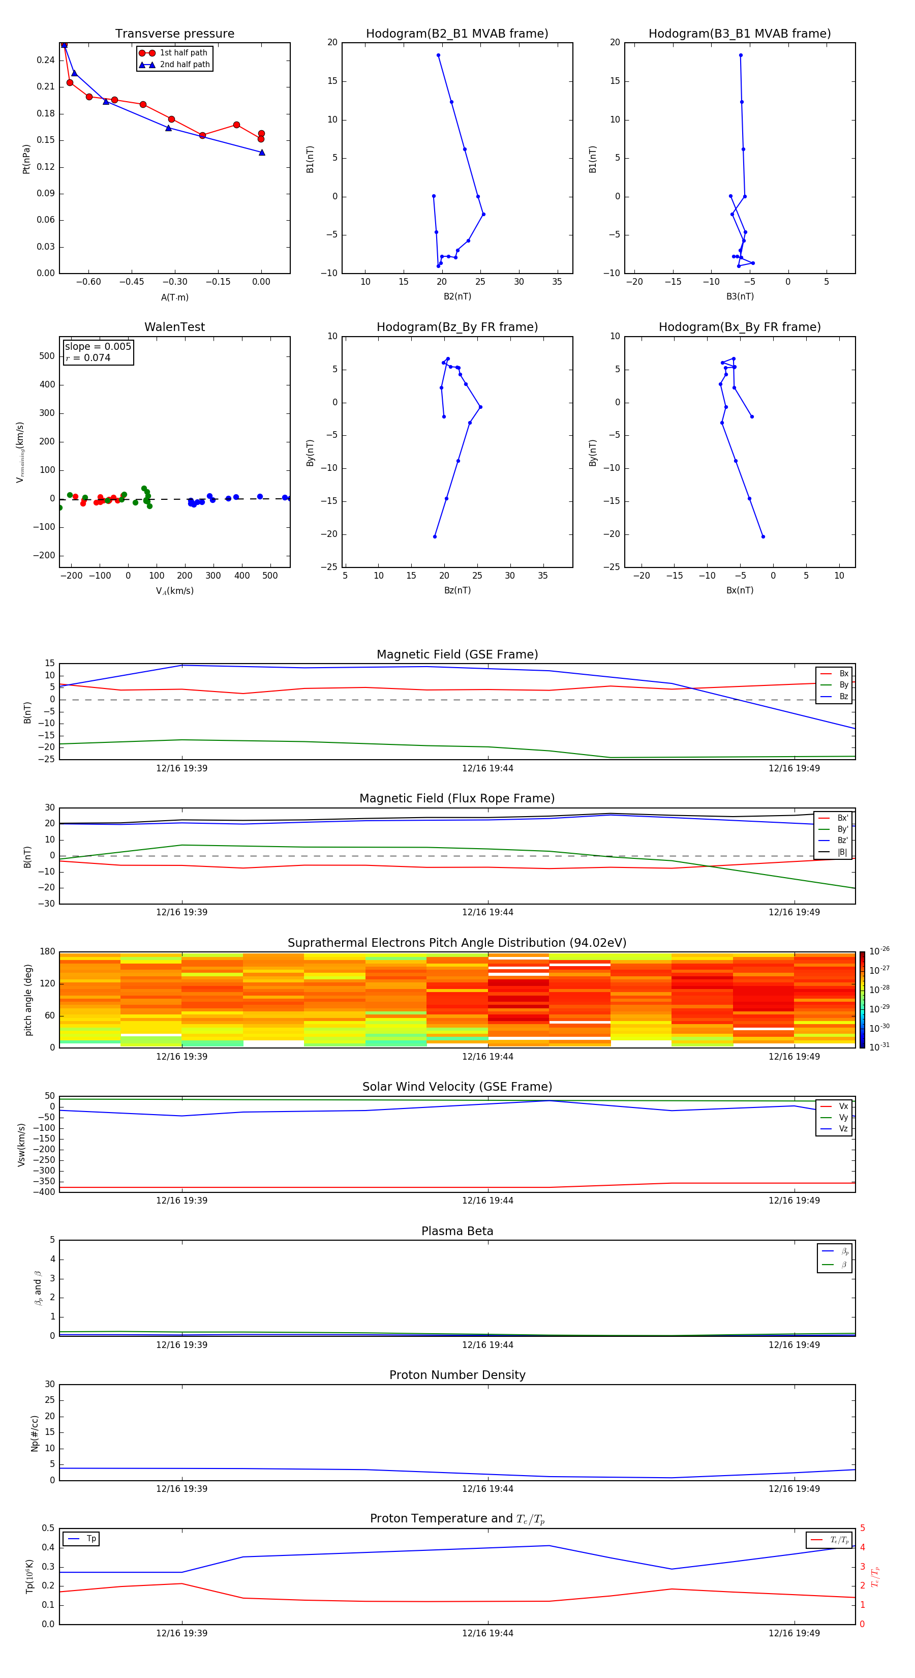915x1678 pixels.
Task: Click 'Solar Wind Velocity (GSE Frame)' title
Action: pos(457,1087)
